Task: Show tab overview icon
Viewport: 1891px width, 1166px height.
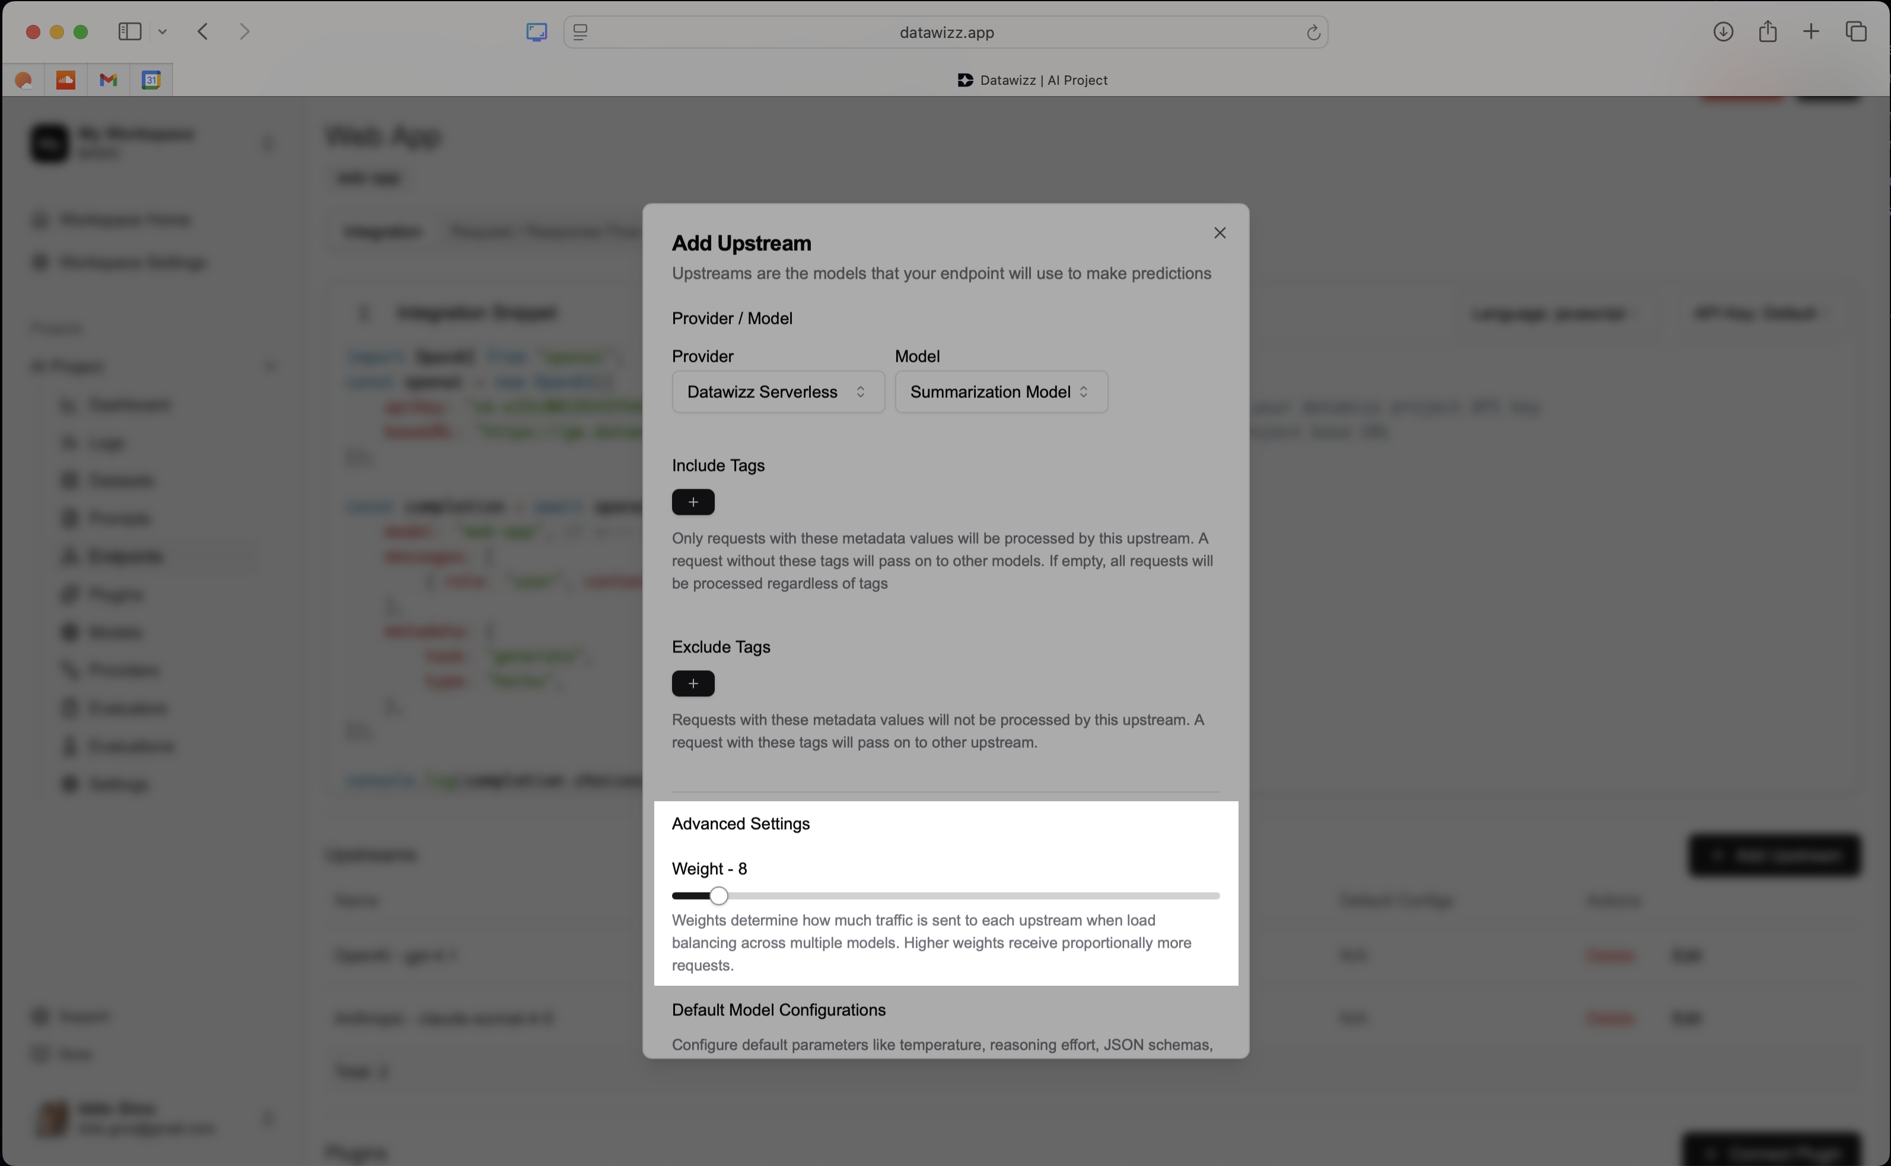Action: pos(1855,31)
